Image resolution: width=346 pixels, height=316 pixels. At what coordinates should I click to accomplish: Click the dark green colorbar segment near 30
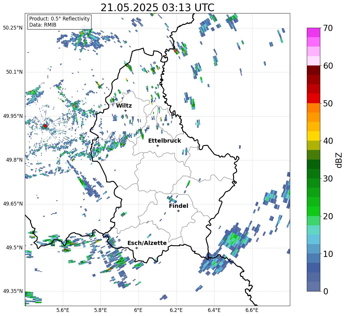313,174
